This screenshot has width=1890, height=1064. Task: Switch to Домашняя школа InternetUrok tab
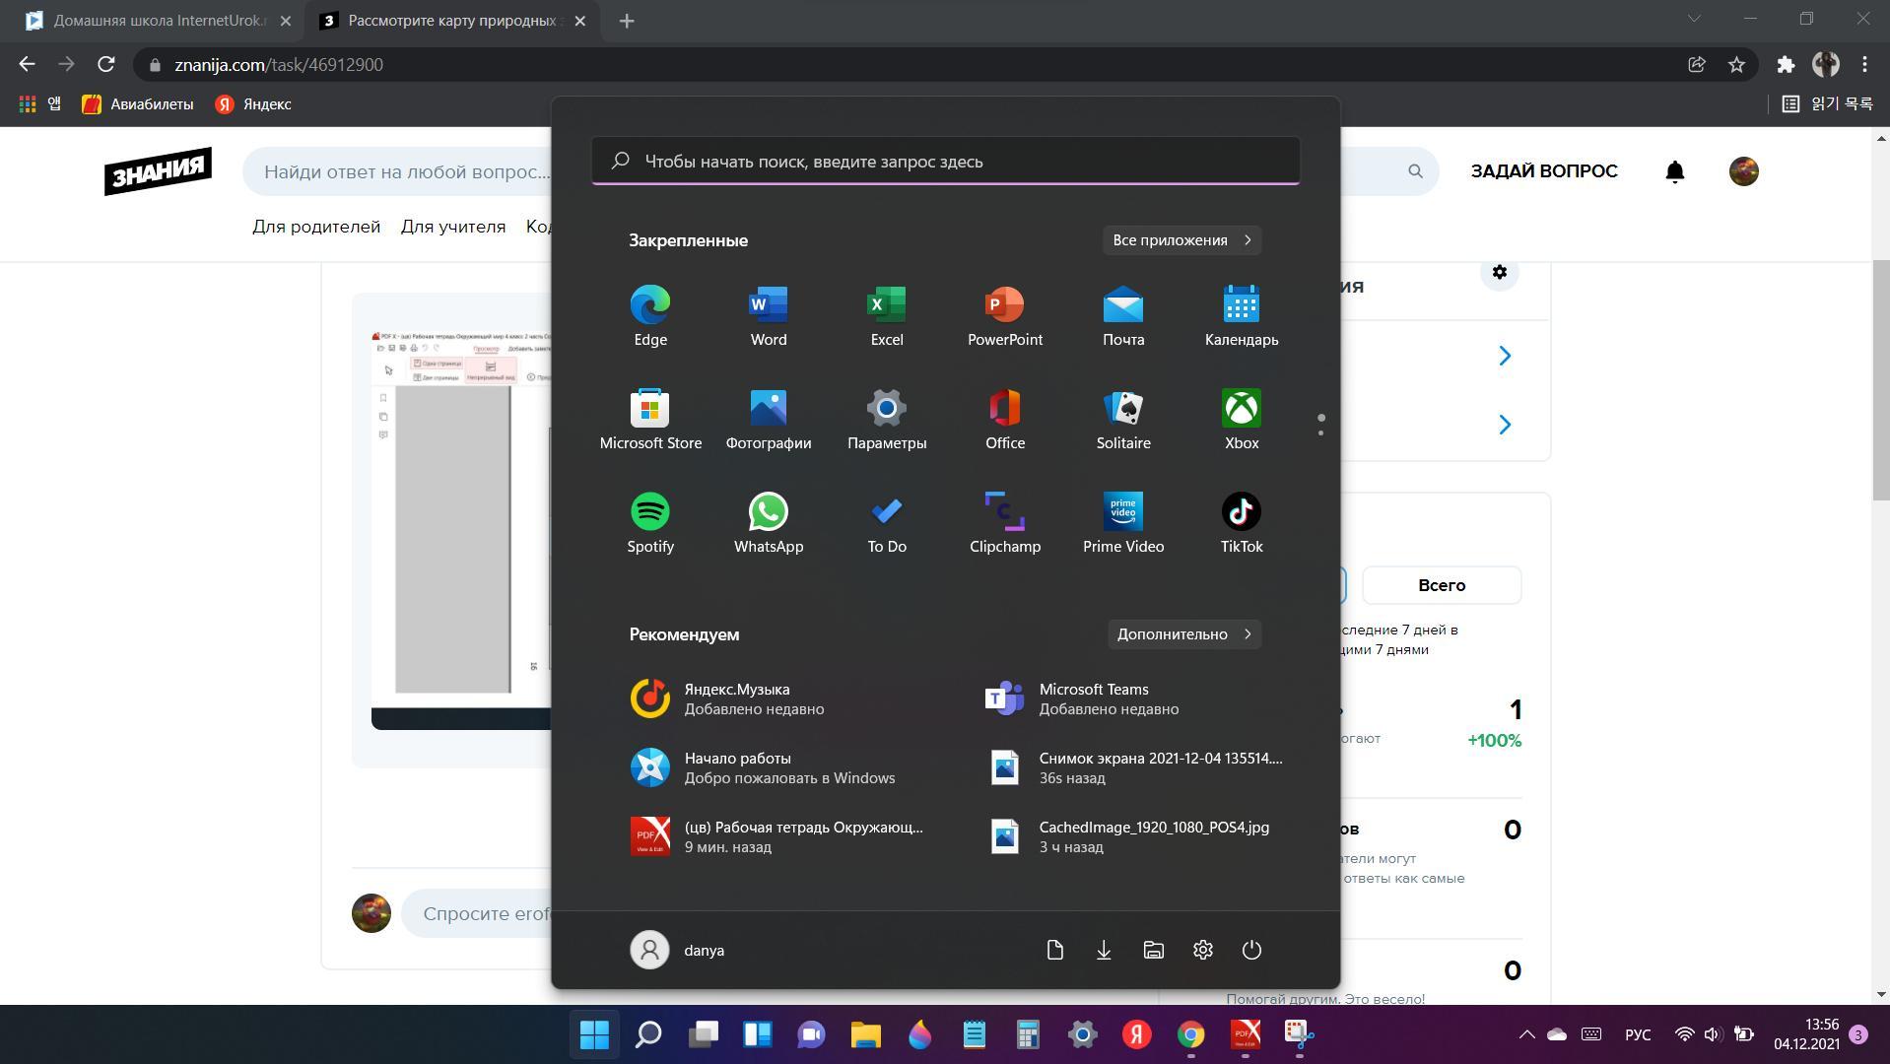(x=160, y=21)
